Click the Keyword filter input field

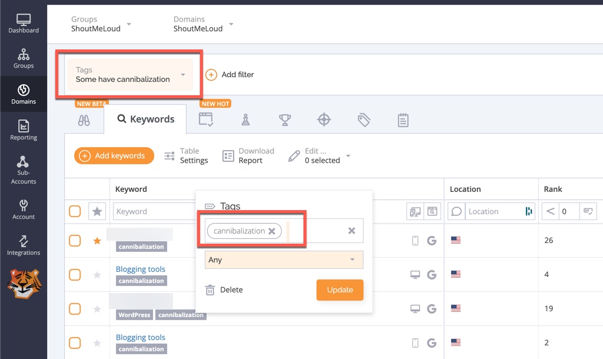[154, 211]
